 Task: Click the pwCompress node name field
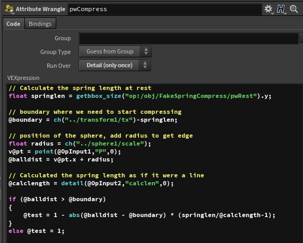click(165, 9)
